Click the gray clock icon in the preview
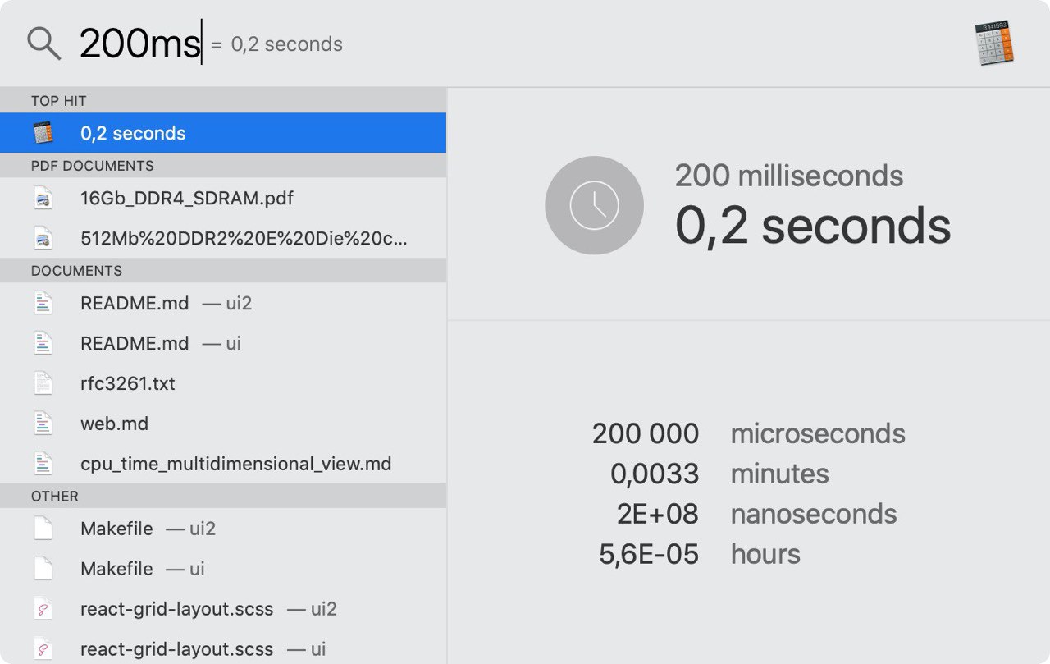Viewport: 1050px width, 664px height. click(594, 205)
